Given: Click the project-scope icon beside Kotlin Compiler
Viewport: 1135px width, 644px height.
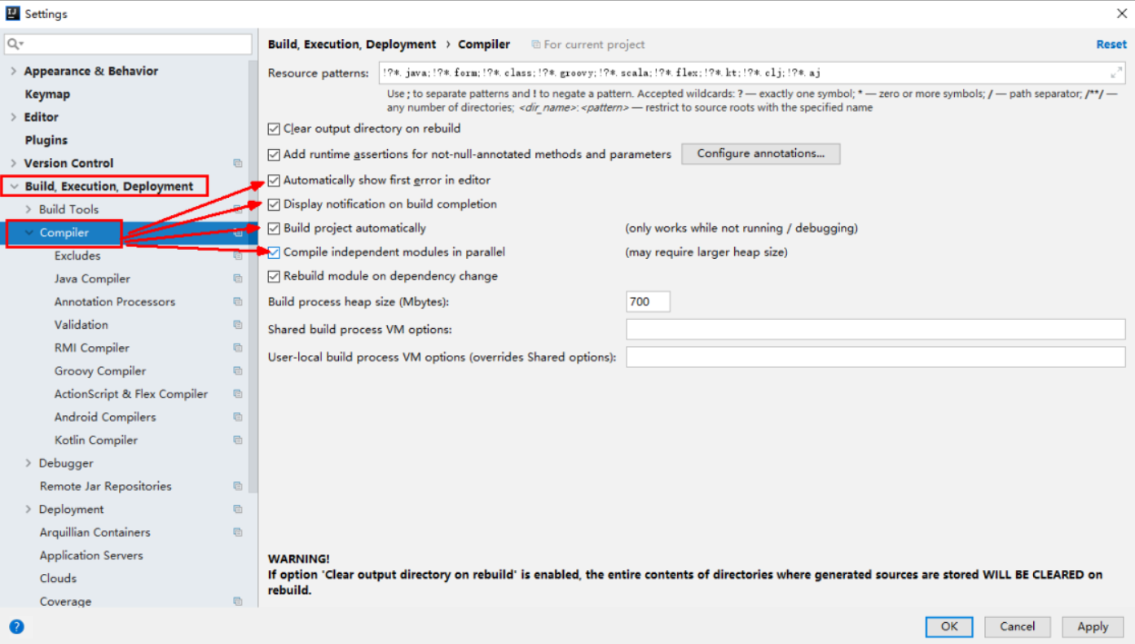Looking at the screenshot, I should pyautogui.click(x=238, y=440).
